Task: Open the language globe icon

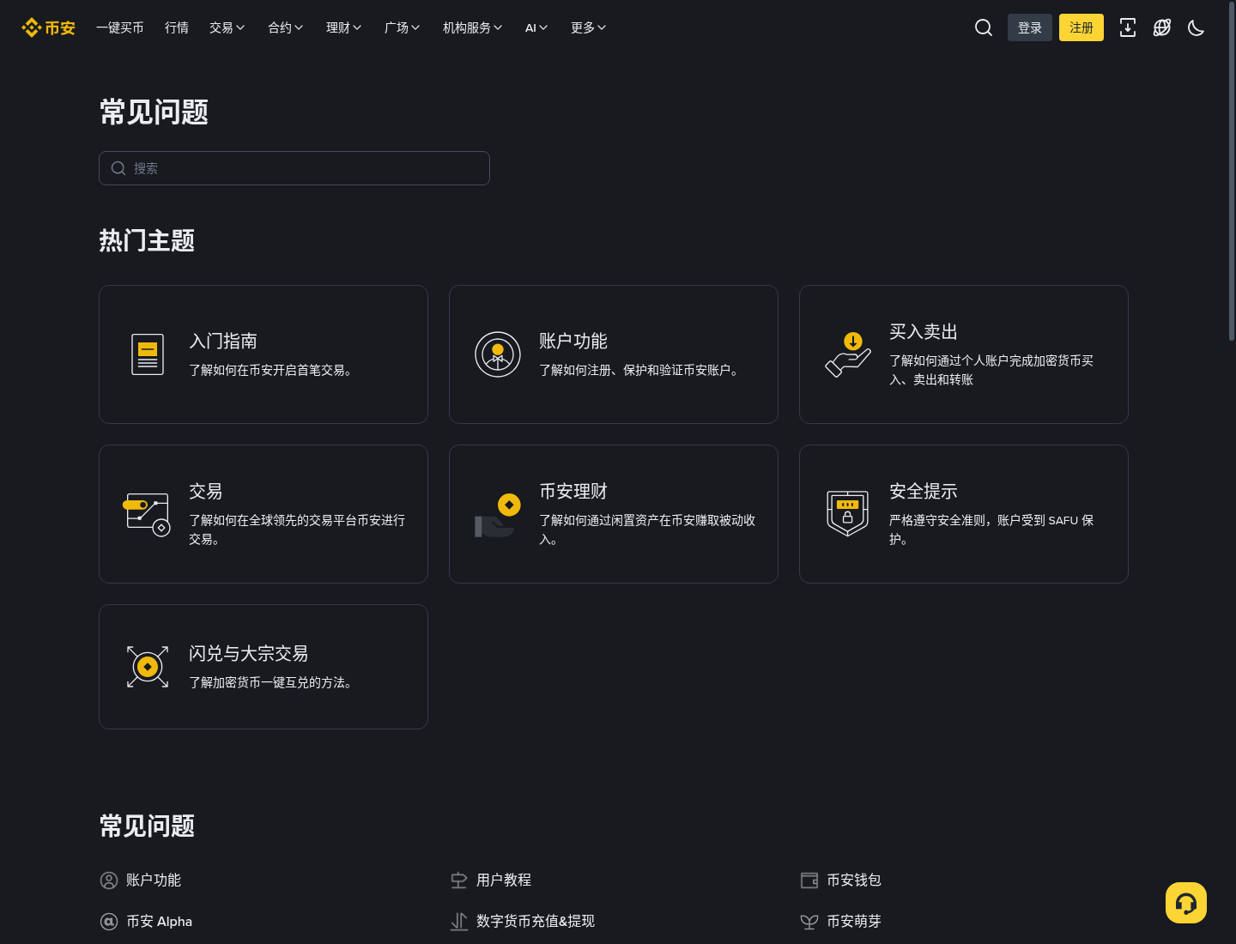Action: tap(1162, 27)
